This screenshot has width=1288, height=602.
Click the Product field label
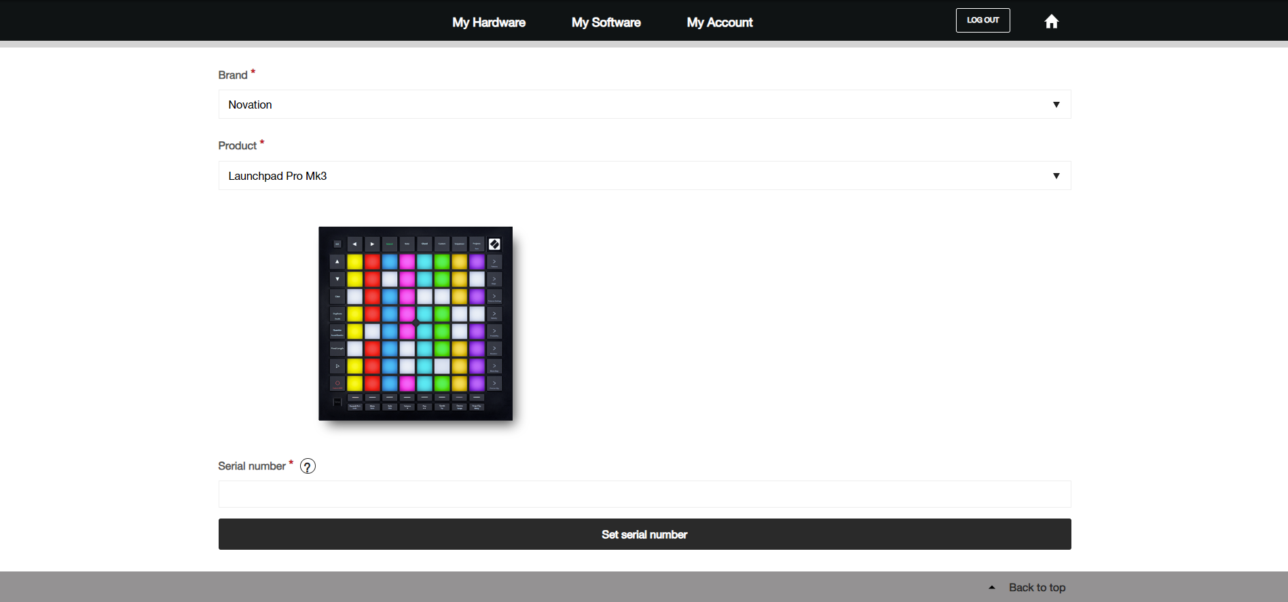[x=238, y=146]
